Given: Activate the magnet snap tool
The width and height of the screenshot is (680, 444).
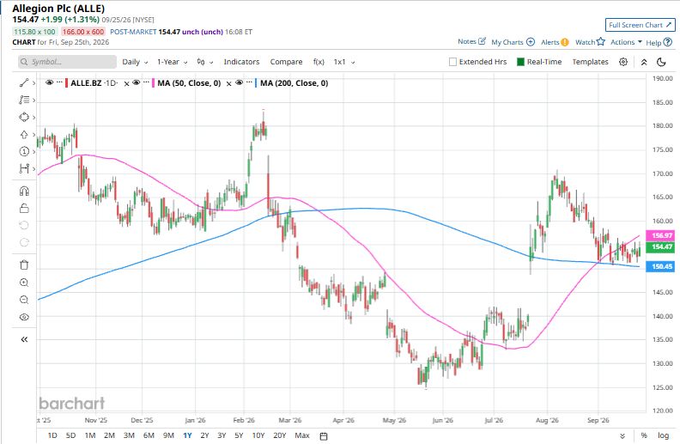Looking at the screenshot, I should 24,191.
